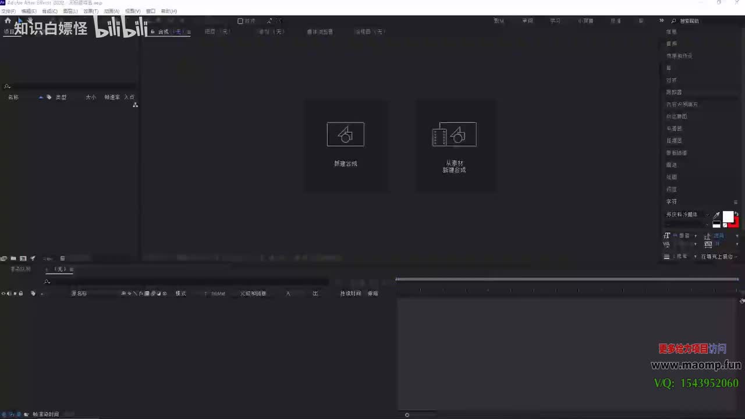Click the search icon in the Project panel
The image size is (745, 419).
coord(7,87)
